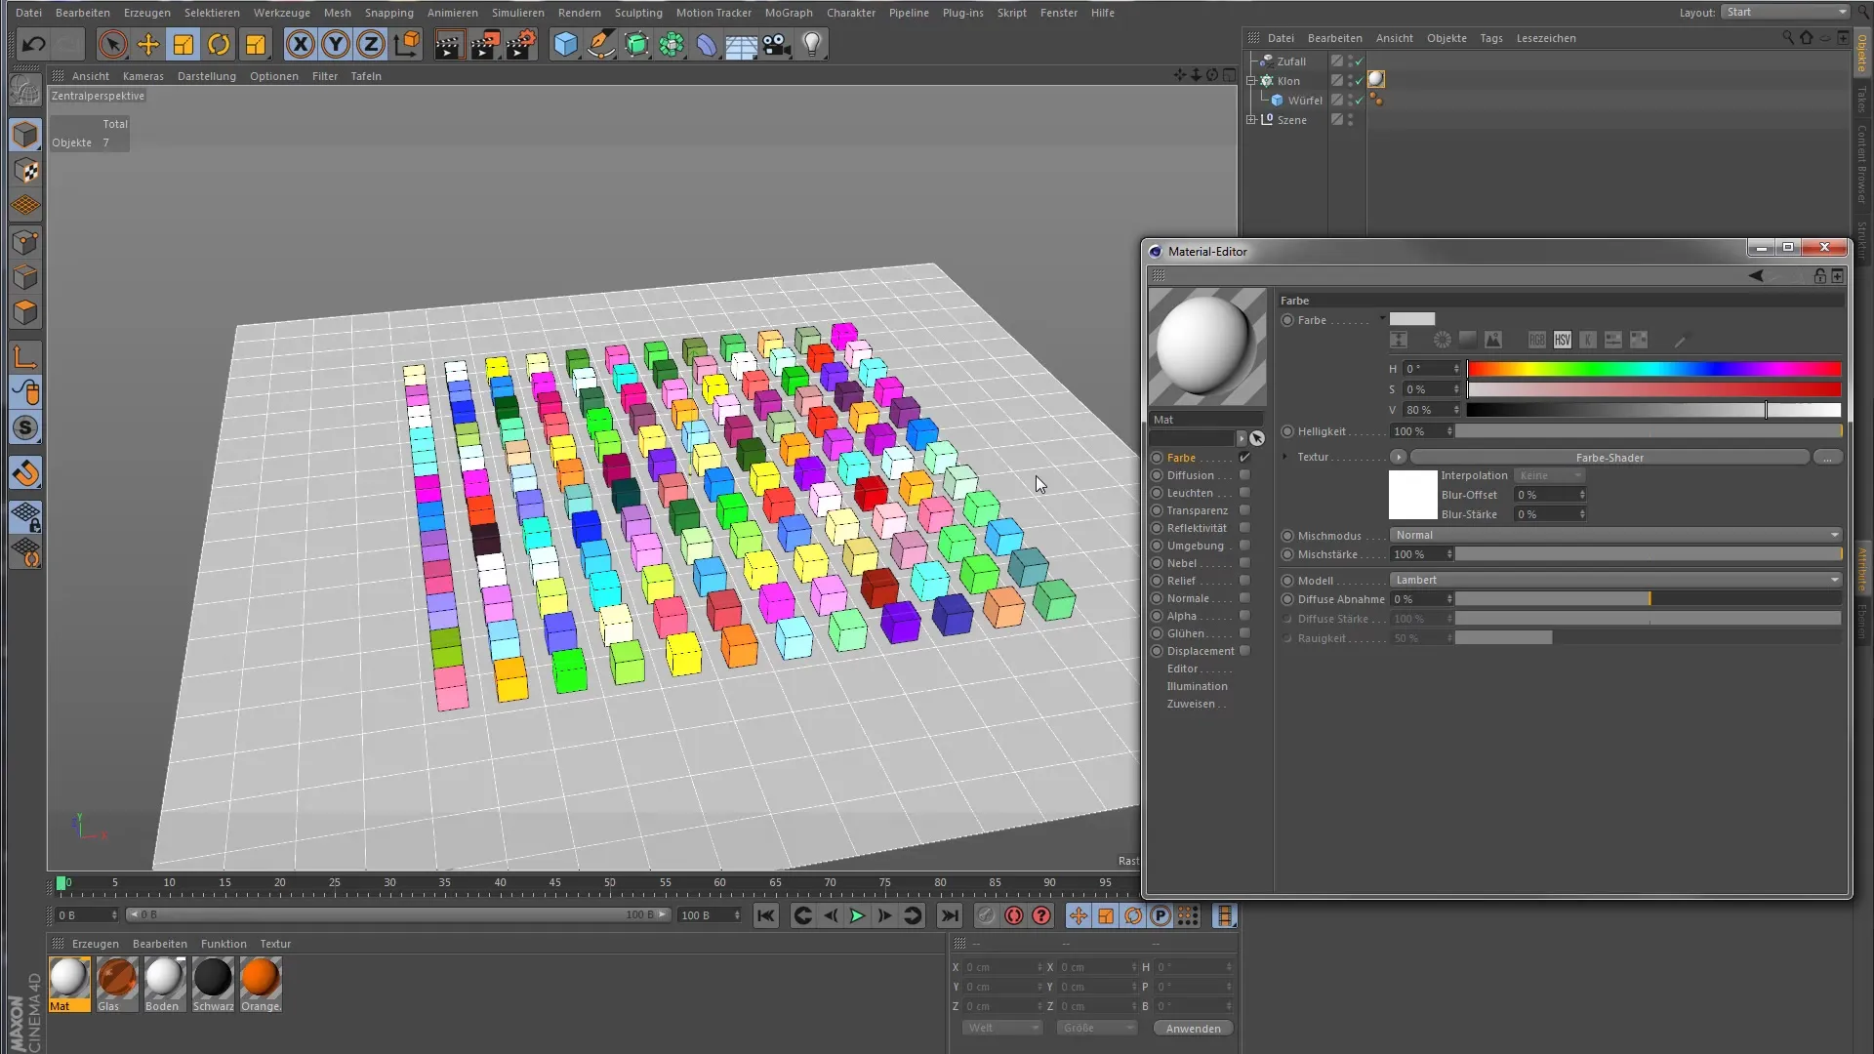Viewport: 1874px width, 1054px height.
Task: Jump to the animation start
Action: [766, 915]
